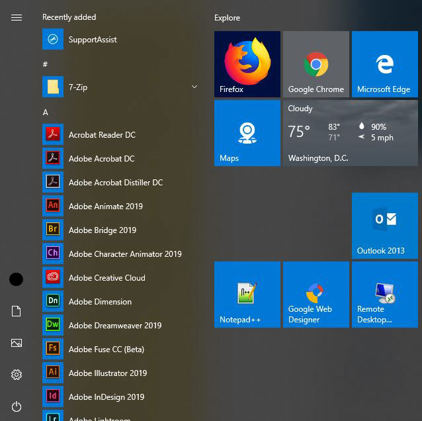Click the 'Explore' tile group heading
The image size is (422, 421).
coord(227,18)
